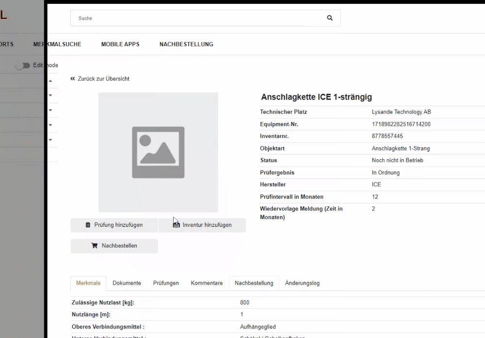
Task: Switch to the Dokumente tab
Action: point(127,283)
